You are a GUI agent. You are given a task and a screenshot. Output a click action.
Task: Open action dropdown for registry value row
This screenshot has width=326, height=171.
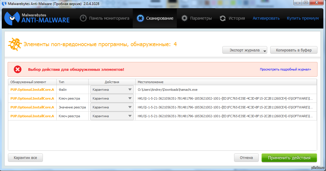(x=112, y=107)
